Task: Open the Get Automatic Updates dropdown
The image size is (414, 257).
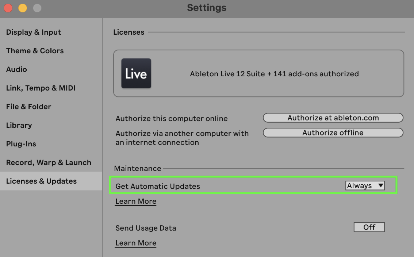Action: point(365,186)
